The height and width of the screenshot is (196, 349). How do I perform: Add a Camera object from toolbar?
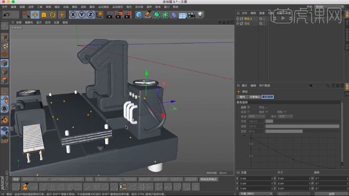pyautogui.click(x=191, y=14)
